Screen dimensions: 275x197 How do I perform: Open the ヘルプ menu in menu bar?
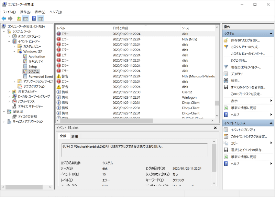[x=55, y=12]
